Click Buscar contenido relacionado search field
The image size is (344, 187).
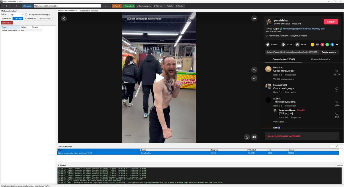coord(155,19)
